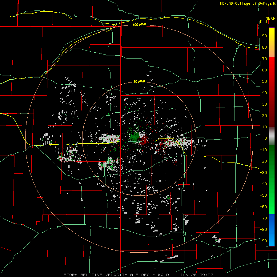Click the 0.5 DEG elevation angle text
The image size is (277, 277).
[140, 275]
